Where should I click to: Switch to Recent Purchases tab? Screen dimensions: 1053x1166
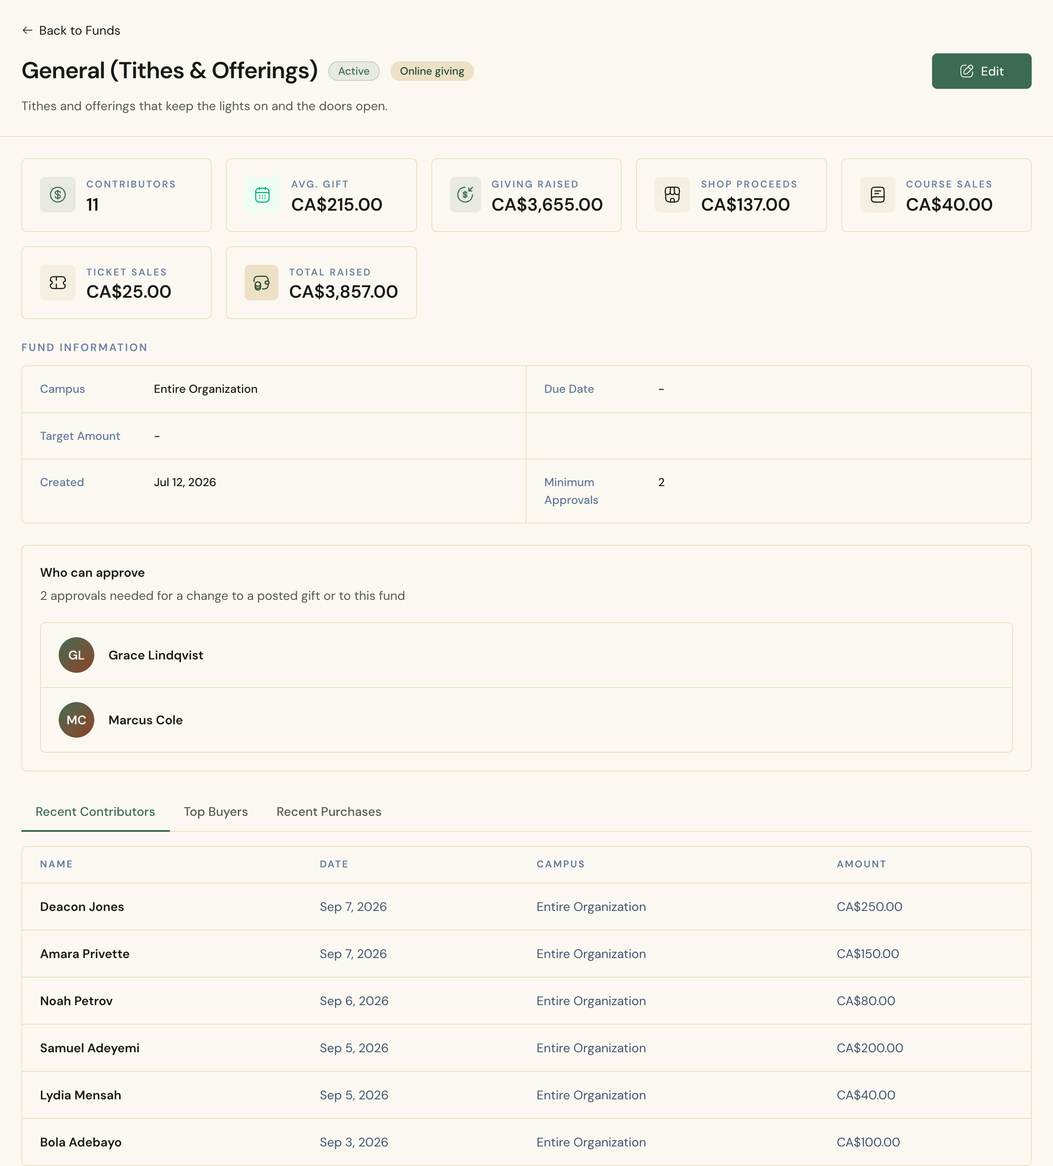pyautogui.click(x=329, y=812)
